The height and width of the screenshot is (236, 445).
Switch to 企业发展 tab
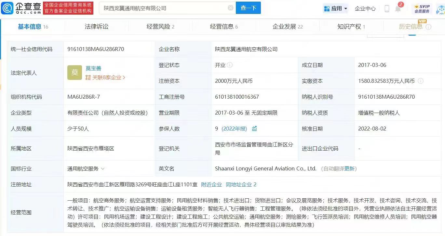click(288, 27)
